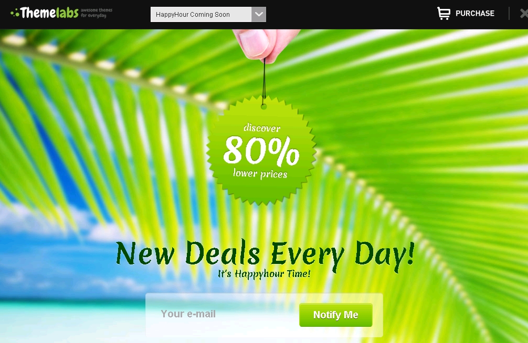This screenshot has width=528, height=343.
Task: Click the 80% figure on the badge
Action: [x=261, y=151]
